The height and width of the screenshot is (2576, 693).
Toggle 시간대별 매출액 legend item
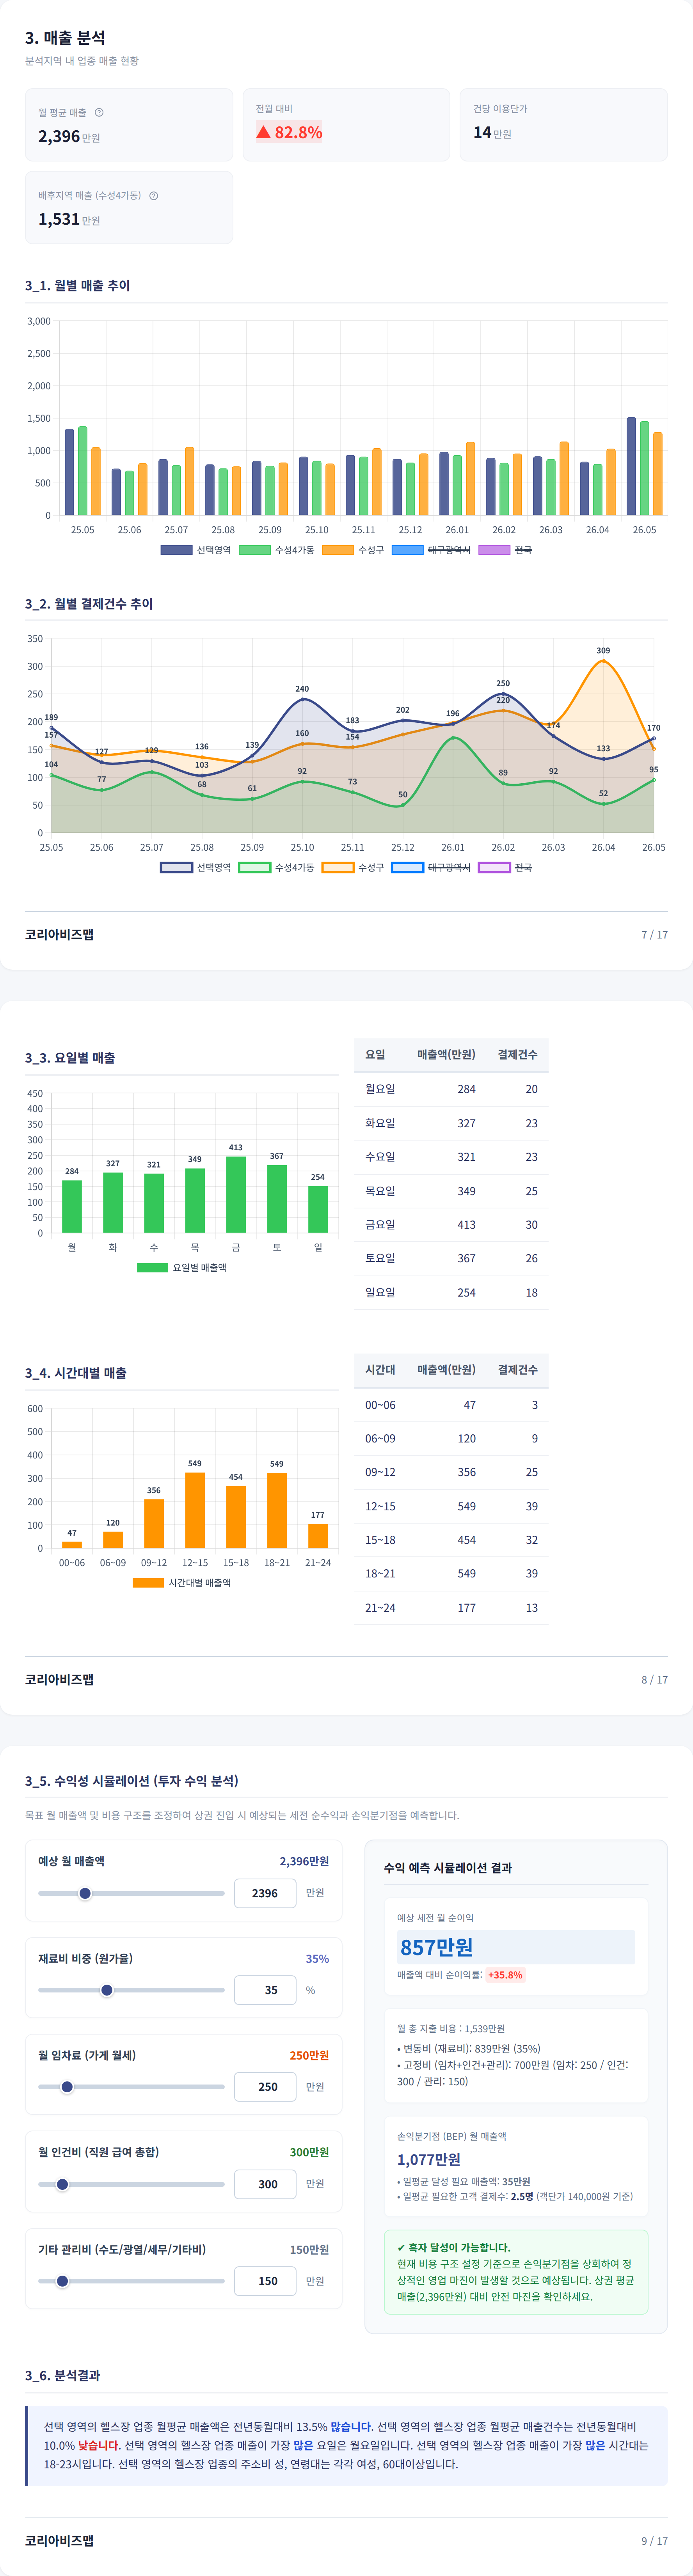coord(182,1582)
